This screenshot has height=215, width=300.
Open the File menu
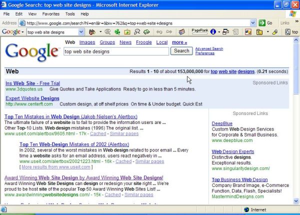(x=6, y=14)
